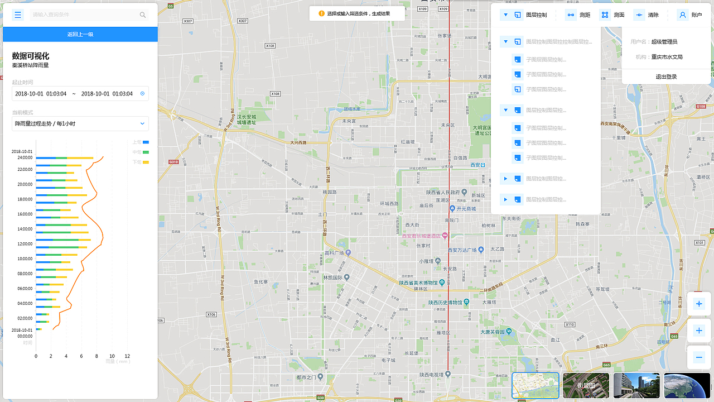Switch to the 街道图 street map view
The image size is (714, 402).
(586, 385)
